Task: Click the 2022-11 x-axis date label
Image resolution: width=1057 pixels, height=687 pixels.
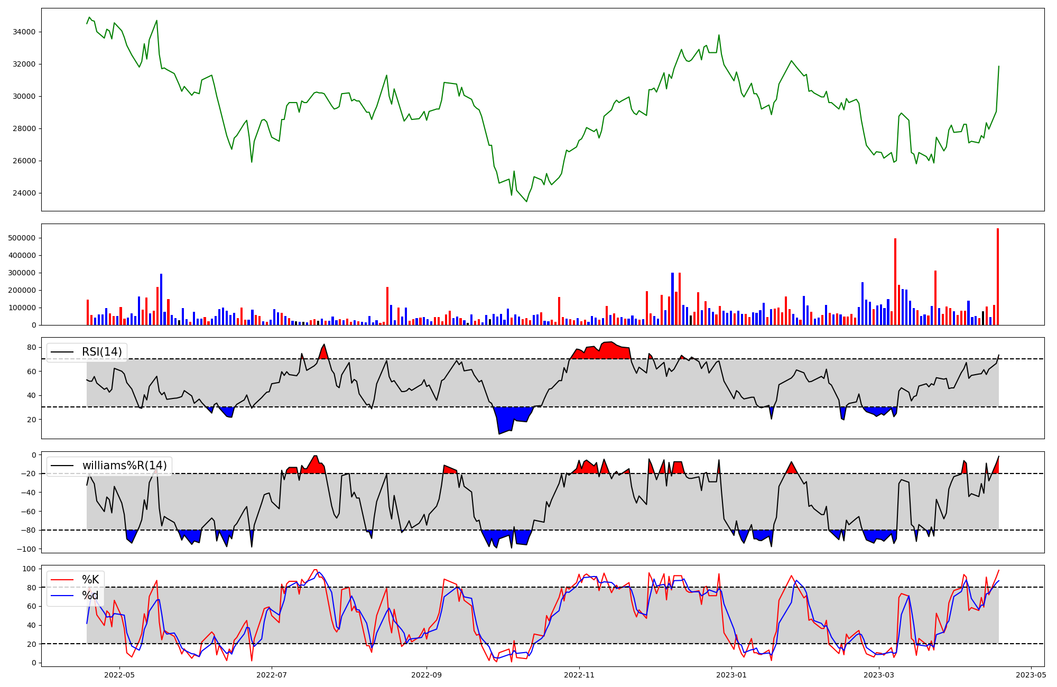Action: point(580,675)
